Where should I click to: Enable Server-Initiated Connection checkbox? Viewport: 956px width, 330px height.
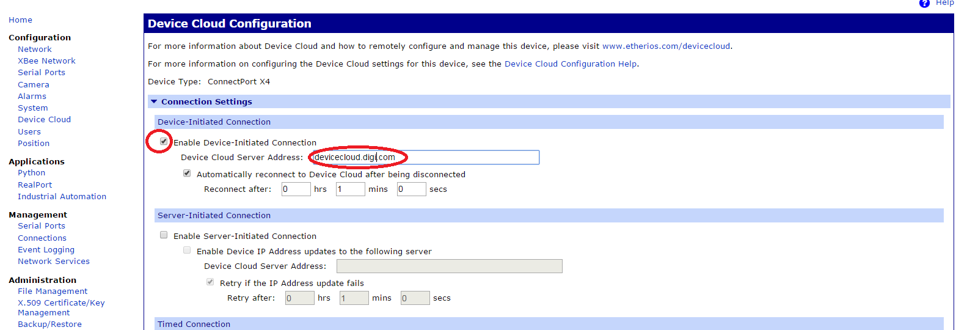164,235
